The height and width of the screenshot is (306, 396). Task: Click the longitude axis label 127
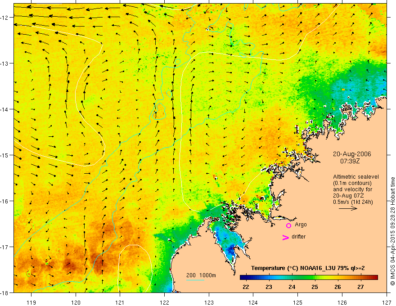point(387,302)
